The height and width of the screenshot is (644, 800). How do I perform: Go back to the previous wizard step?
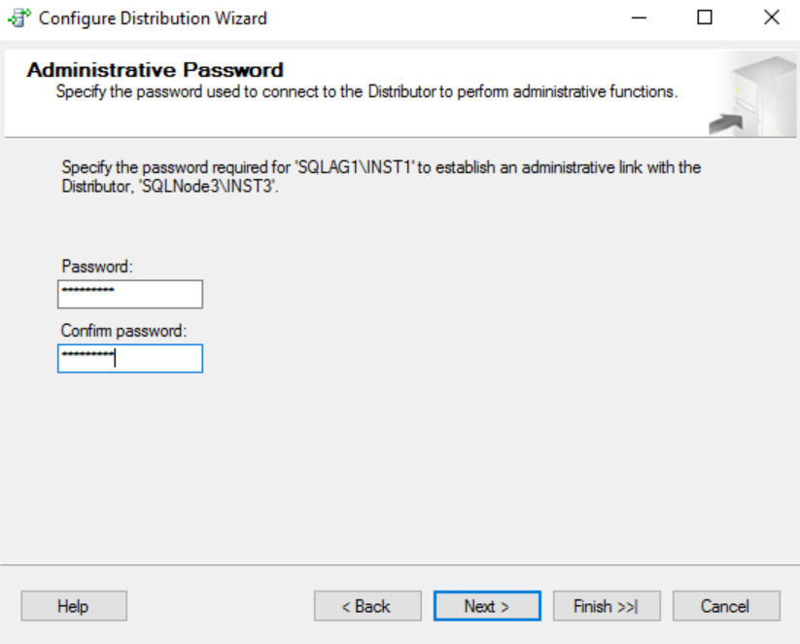click(x=367, y=605)
